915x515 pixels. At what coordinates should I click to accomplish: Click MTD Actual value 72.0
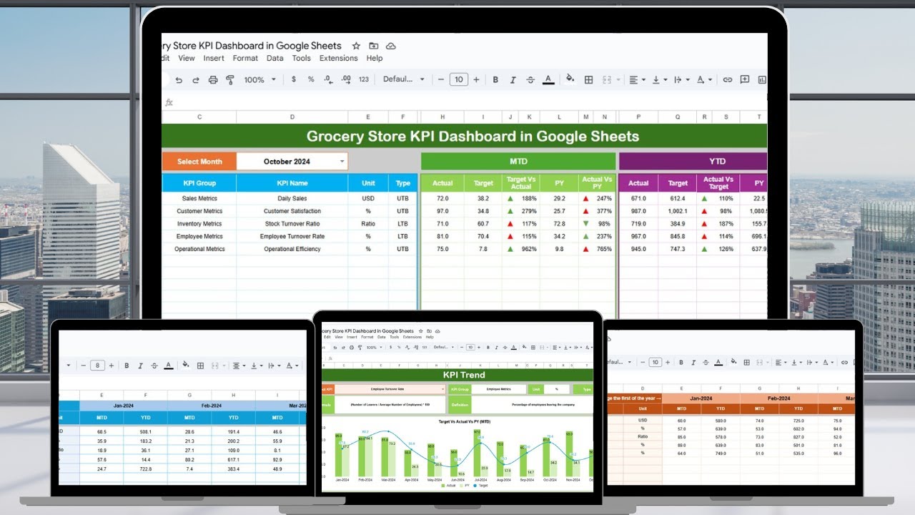click(442, 198)
